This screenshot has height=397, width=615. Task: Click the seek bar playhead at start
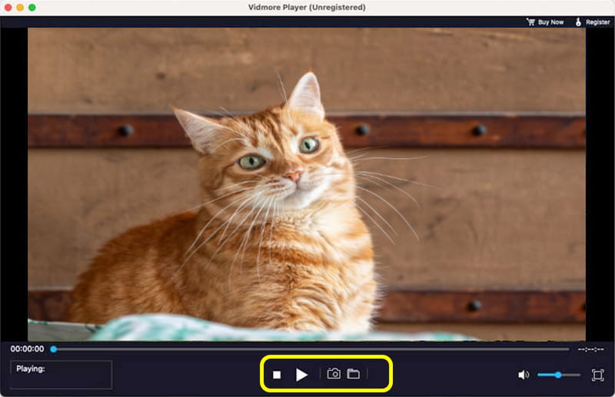point(53,349)
